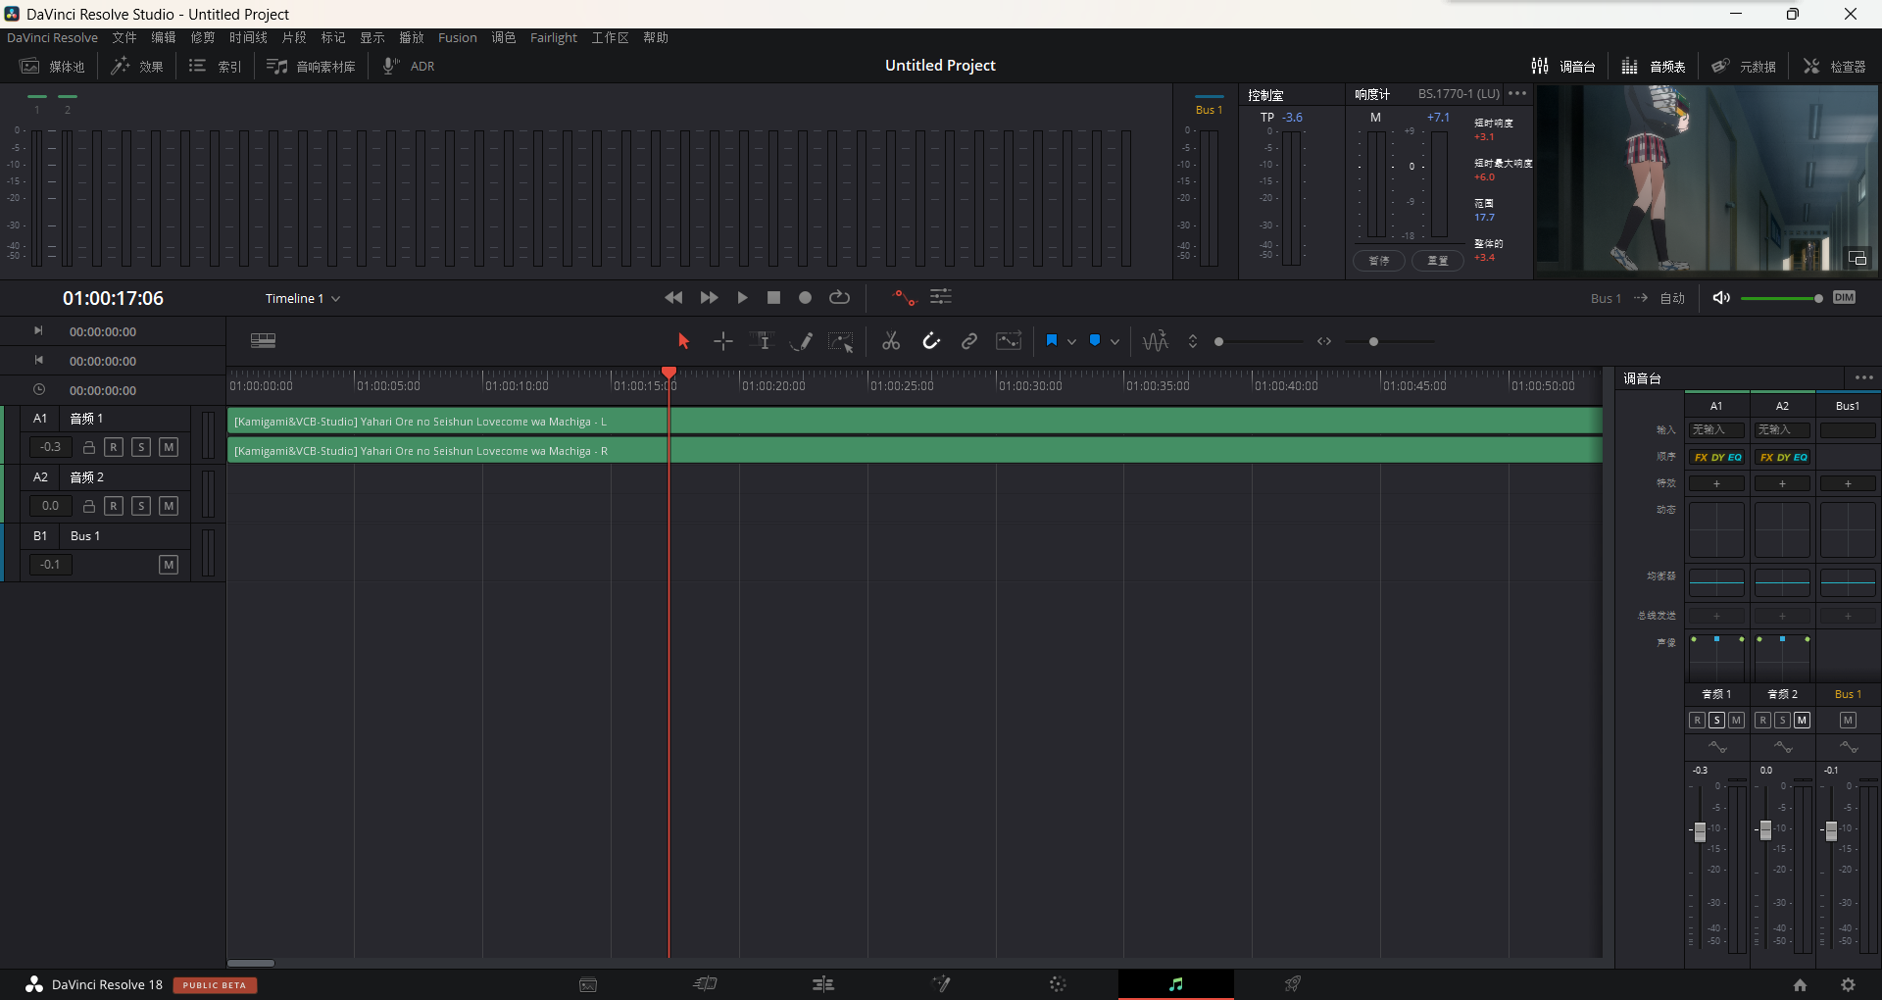Open the EQ graph for Bus1
The image size is (1882, 1000).
click(x=1848, y=582)
